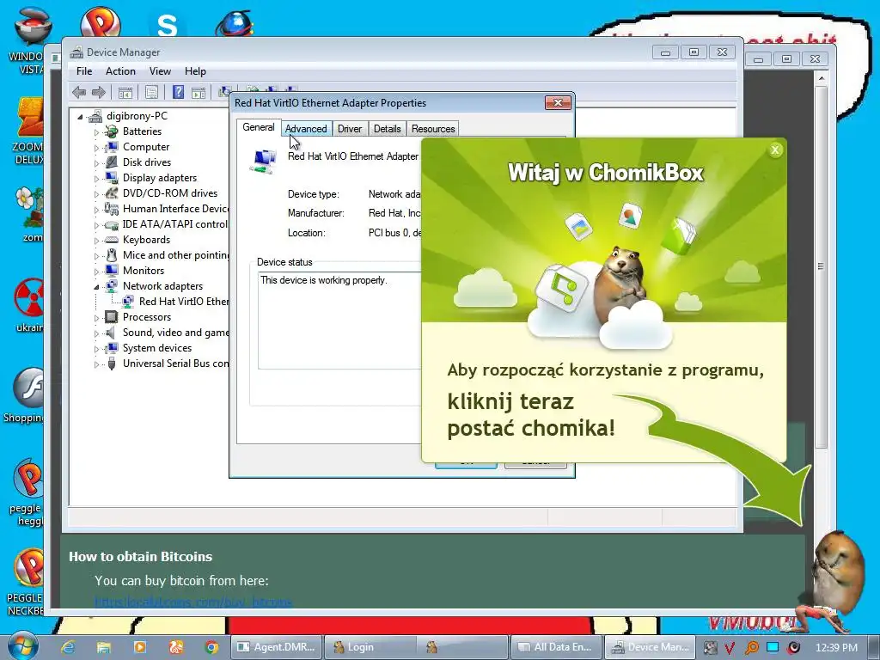The image size is (880, 660).
Task: Open the Windows Start orb
Action: click(x=22, y=646)
